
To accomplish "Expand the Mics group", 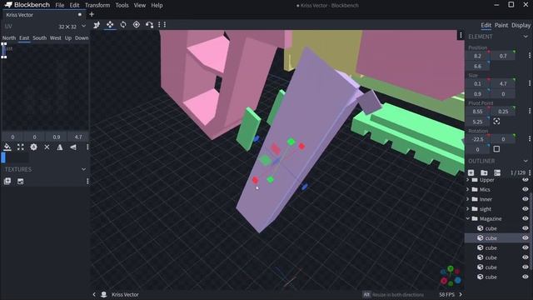I will (468, 189).
